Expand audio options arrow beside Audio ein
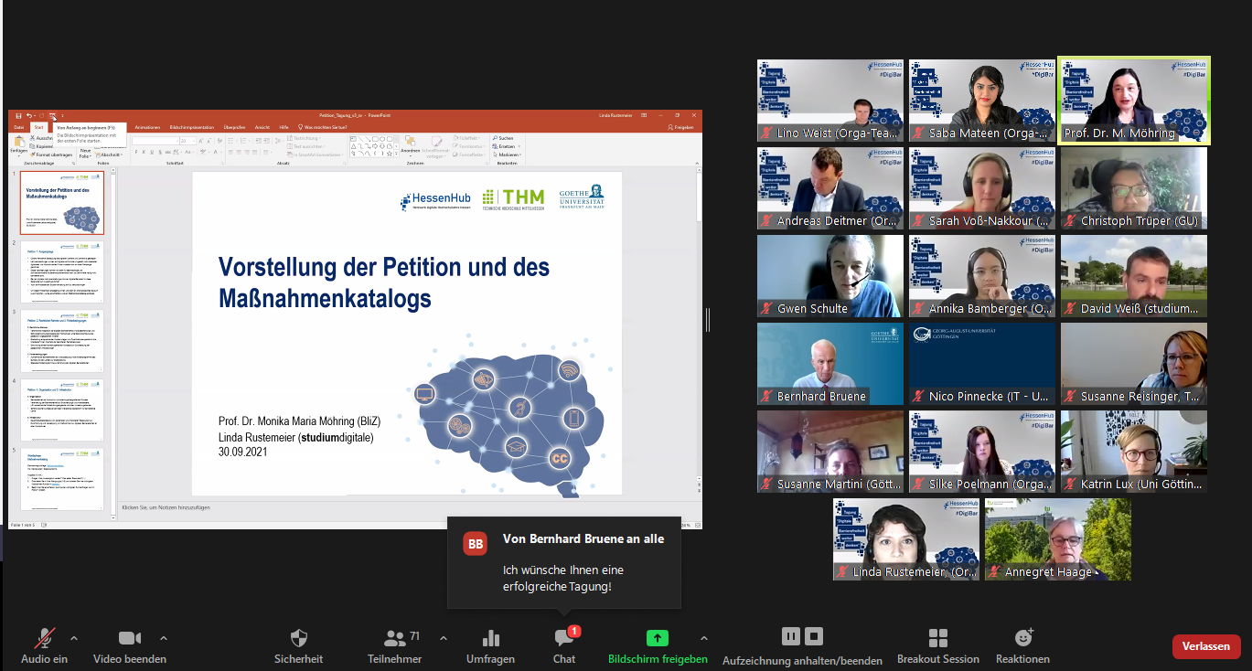 [74, 638]
